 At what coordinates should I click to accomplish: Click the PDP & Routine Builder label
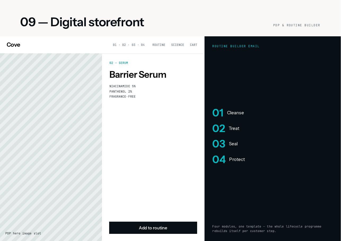click(x=296, y=25)
